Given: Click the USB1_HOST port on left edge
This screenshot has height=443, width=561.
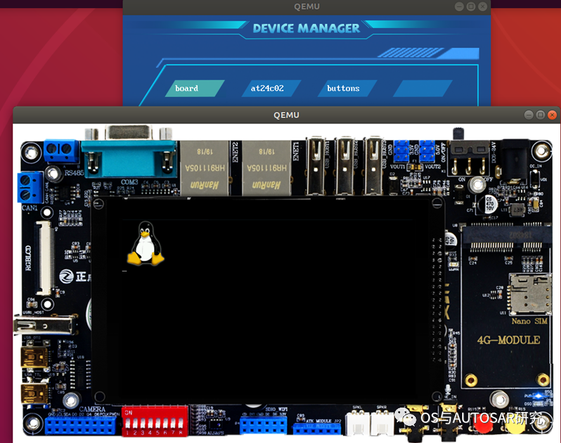Looking at the screenshot, I should [46, 325].
